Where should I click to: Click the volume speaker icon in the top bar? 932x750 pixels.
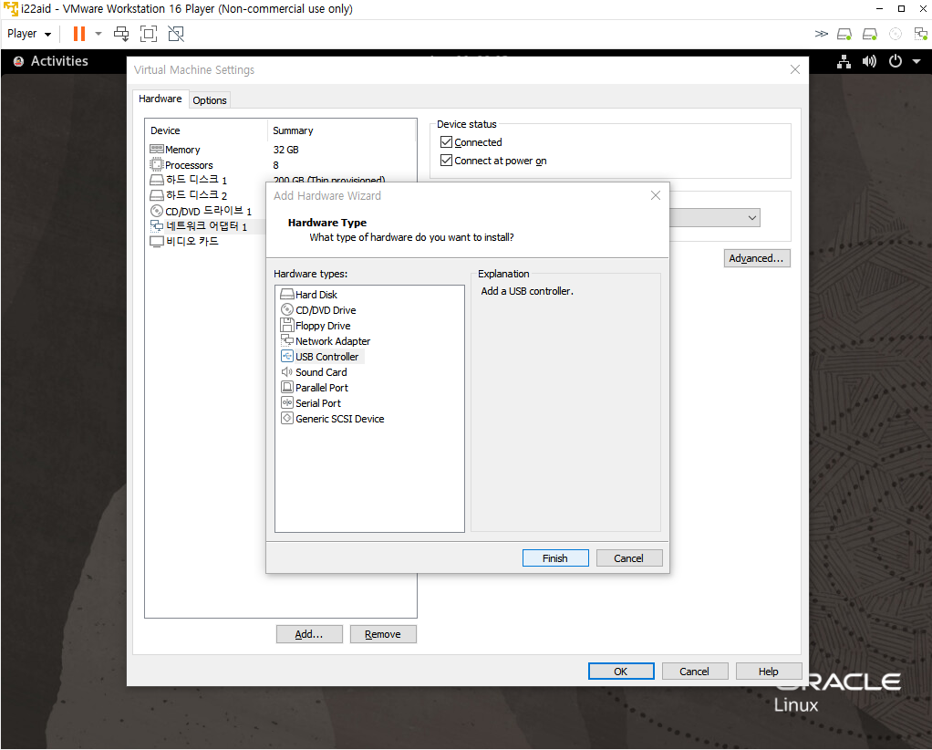(870, 61)
